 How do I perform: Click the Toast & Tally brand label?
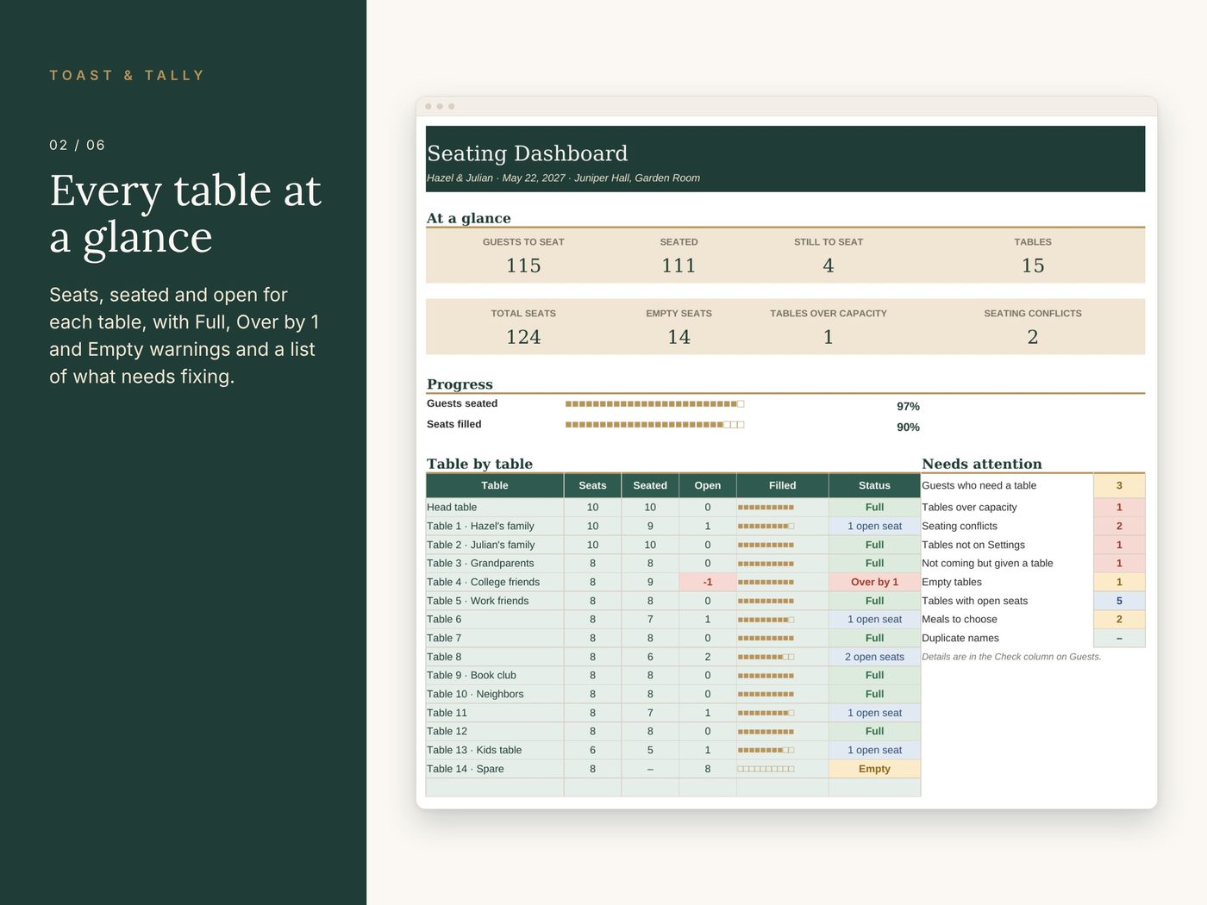click(127, 76)
